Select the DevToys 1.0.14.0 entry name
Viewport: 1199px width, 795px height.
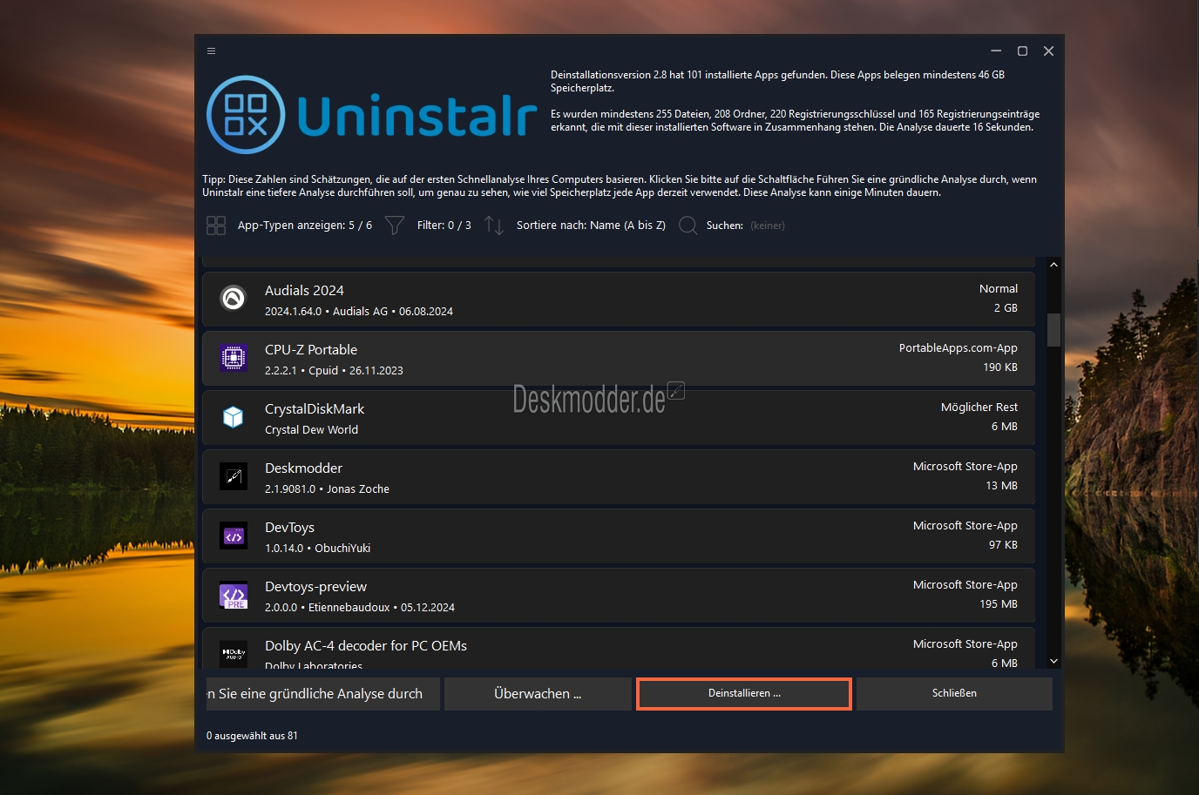coord(289,527)
